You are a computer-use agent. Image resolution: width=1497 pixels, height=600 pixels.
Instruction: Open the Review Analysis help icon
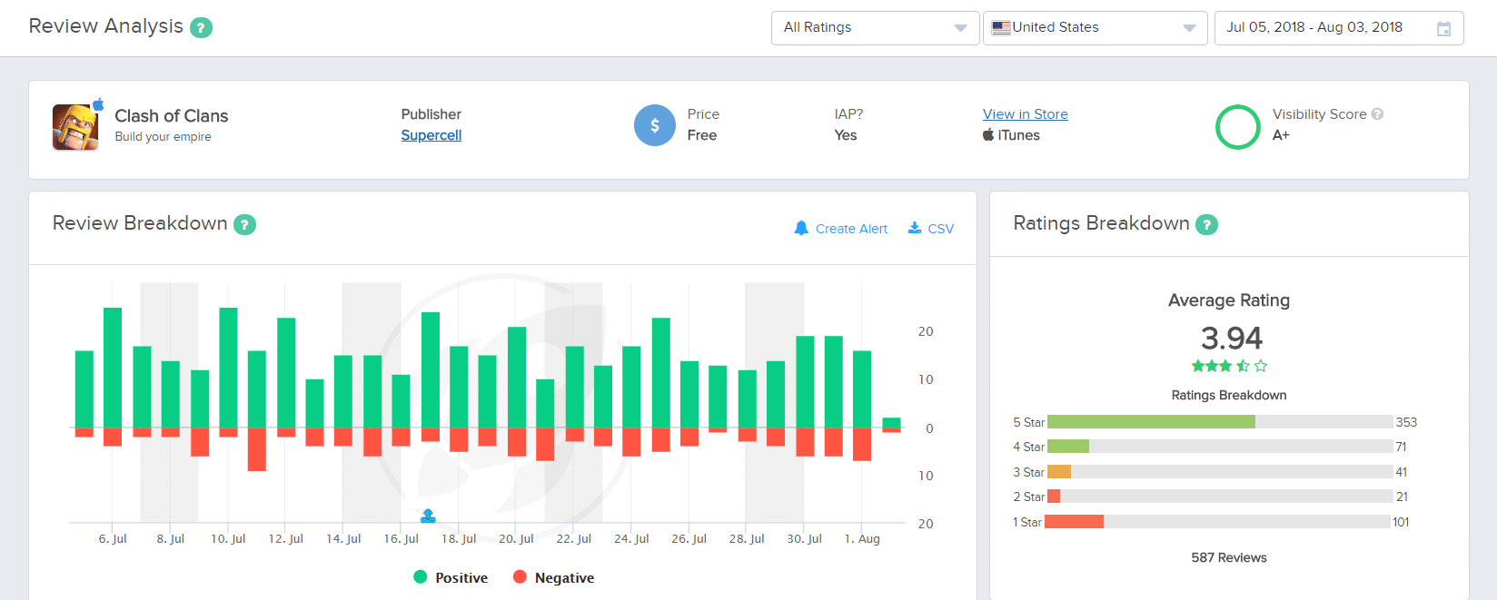coord(201,27)
